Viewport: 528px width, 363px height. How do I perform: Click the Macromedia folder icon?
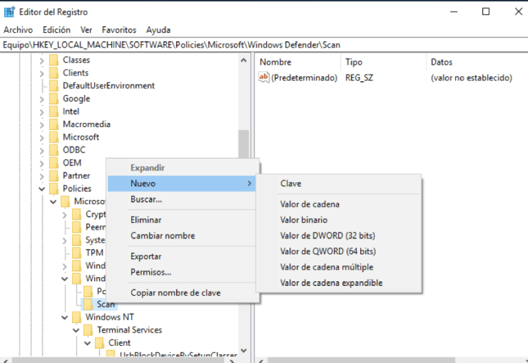[54, 124]
